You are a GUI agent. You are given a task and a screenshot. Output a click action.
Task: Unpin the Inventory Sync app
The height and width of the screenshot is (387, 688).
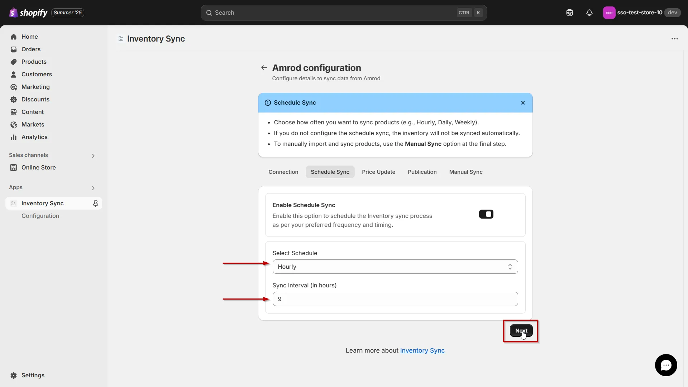pos(96,203)
